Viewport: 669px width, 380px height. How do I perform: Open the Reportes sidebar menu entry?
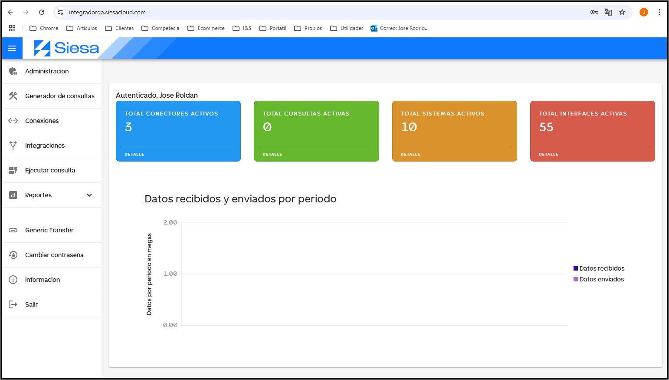coord(39,195)
